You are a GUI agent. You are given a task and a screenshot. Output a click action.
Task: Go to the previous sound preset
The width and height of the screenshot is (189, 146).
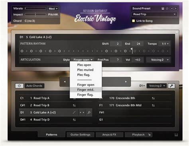pos(172,8)
